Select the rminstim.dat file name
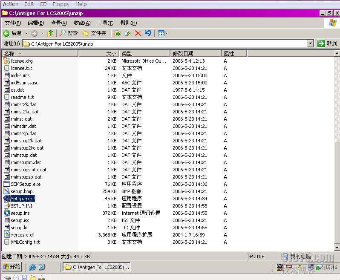Image resolution: width=340 pixels, height=280 pixels. (x=23, y=126)
